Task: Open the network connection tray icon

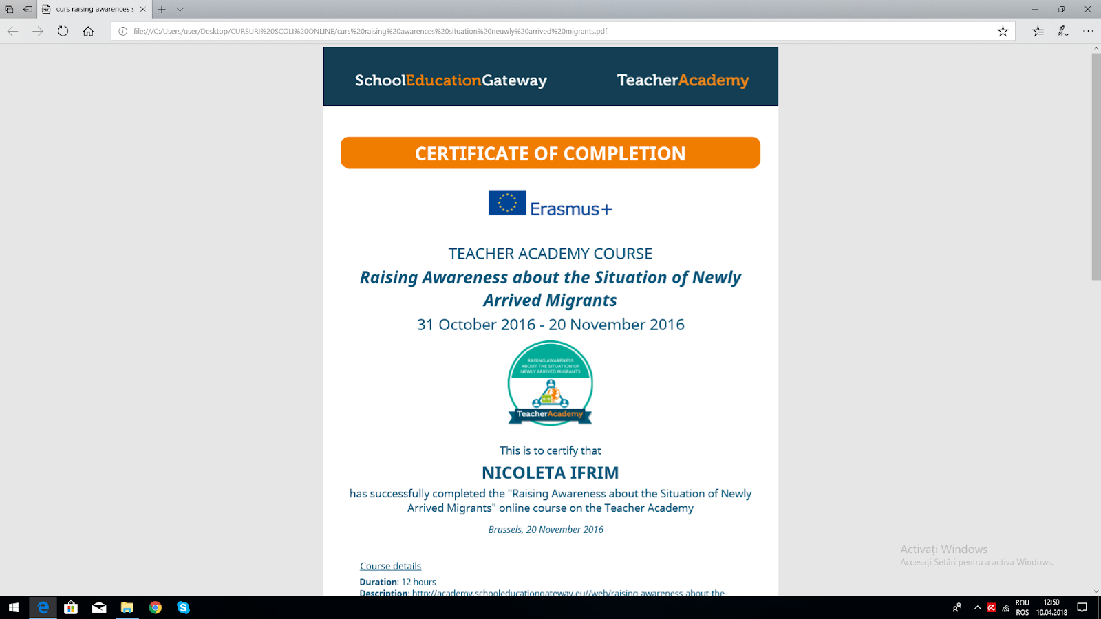Action: [x=1006, y=607]
